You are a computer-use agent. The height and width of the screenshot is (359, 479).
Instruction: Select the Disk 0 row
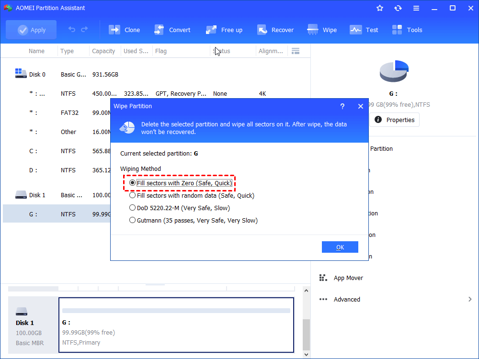156,74
